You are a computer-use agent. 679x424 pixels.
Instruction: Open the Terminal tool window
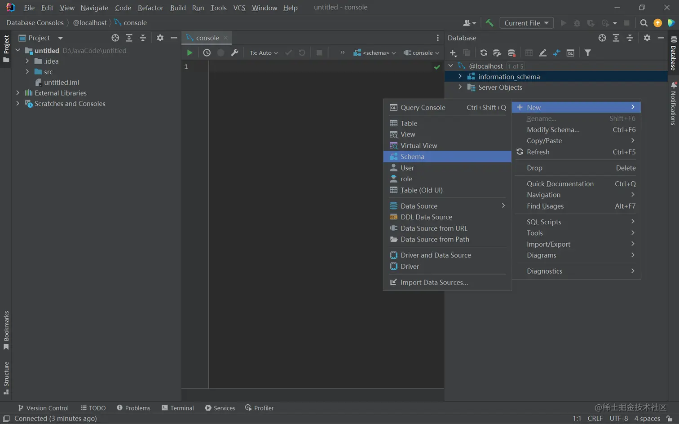(177, 408)
